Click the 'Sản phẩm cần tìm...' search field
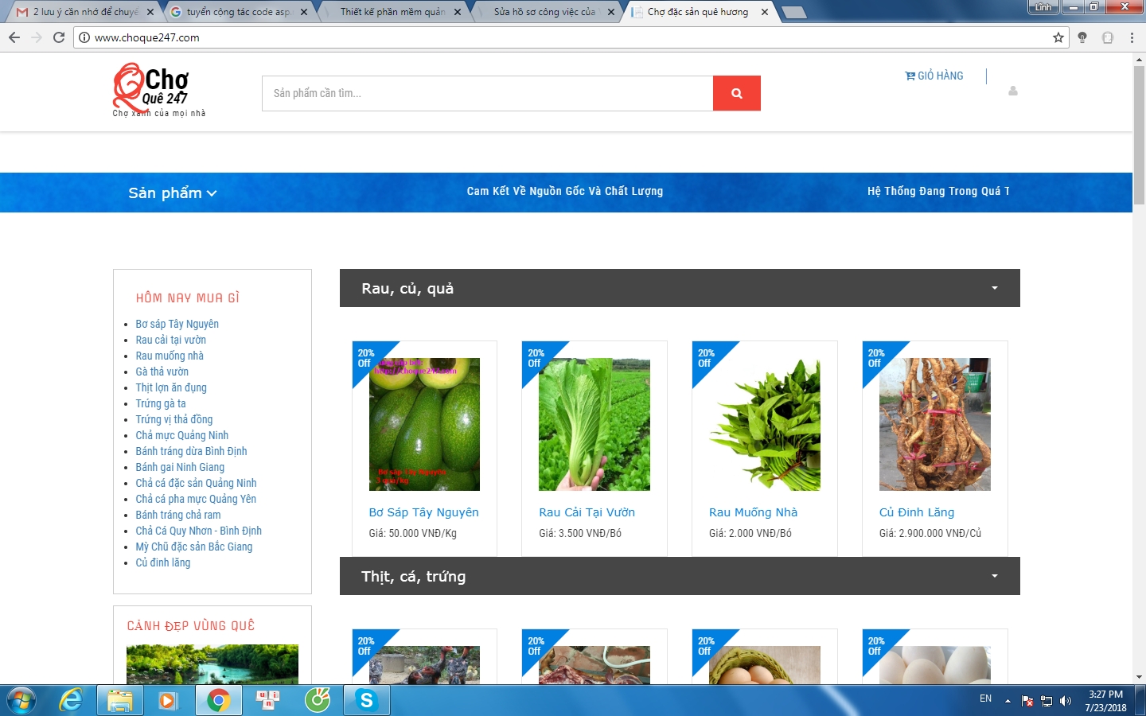The width and height of the screenshot is (1146, 716). click(x=488, y=93)
